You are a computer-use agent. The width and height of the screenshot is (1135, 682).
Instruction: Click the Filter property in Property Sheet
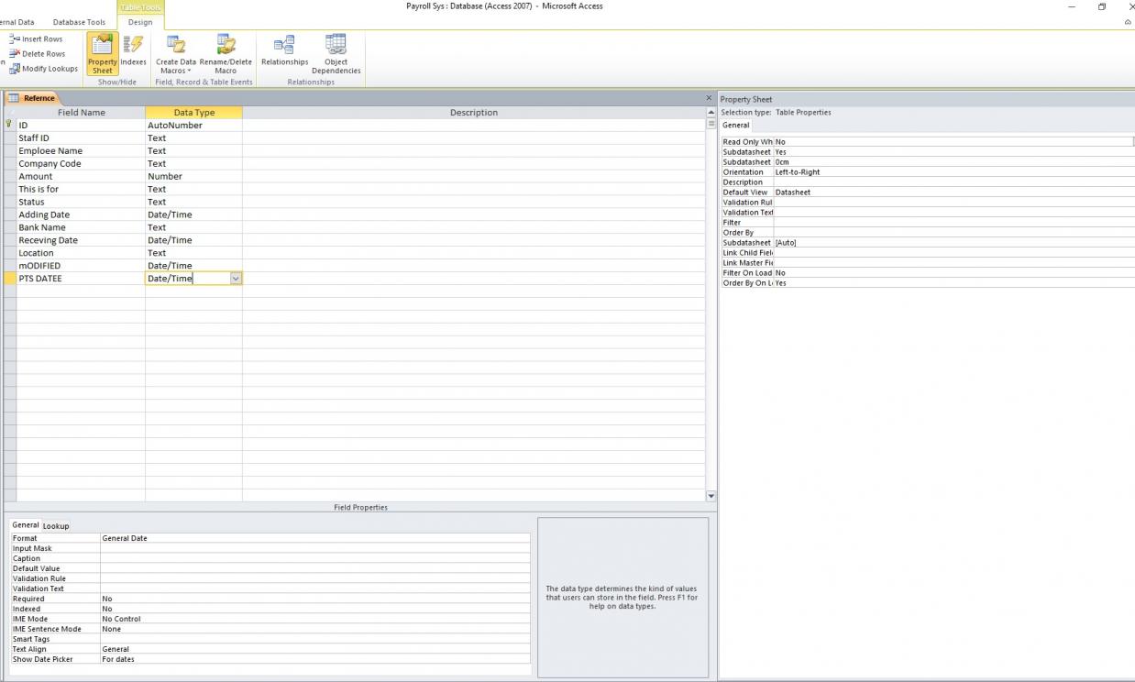(953, 223)
